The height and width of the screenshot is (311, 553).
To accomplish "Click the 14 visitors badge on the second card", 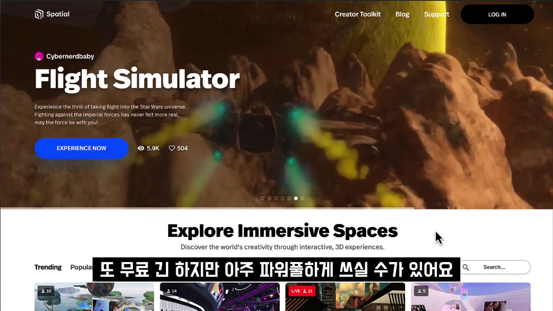I will (172, 291).
